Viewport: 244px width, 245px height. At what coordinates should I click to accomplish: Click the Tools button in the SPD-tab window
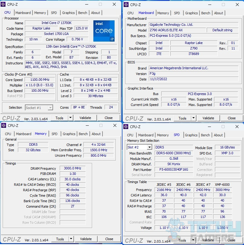pyautogui.click(x=182, y=240)
